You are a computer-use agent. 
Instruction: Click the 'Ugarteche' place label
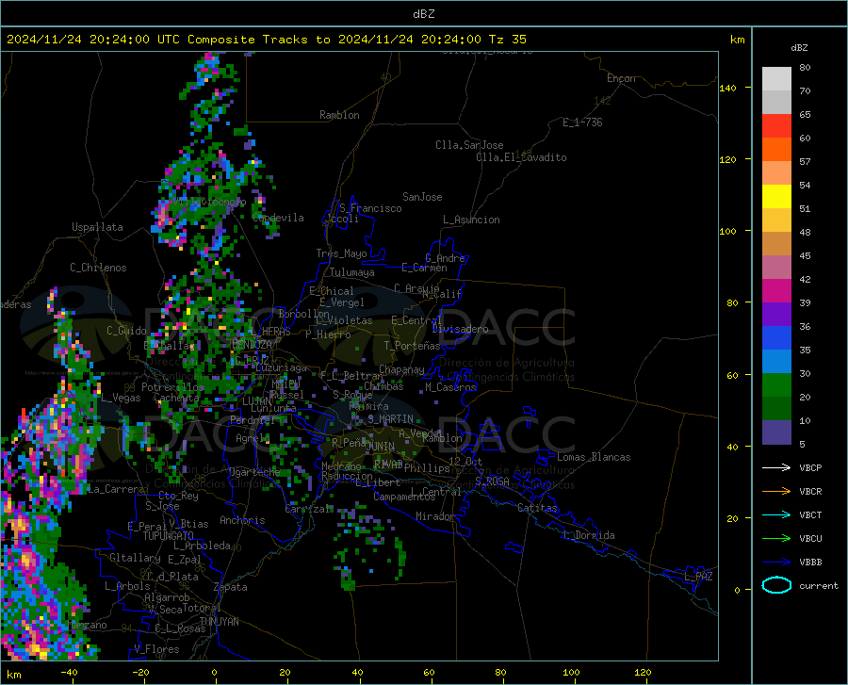pos(254,472)
